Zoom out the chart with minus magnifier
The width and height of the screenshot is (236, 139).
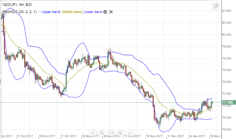tap(102, 133)
